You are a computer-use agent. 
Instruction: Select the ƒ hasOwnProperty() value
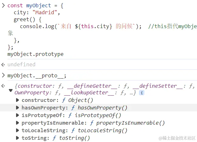point(99,108)
